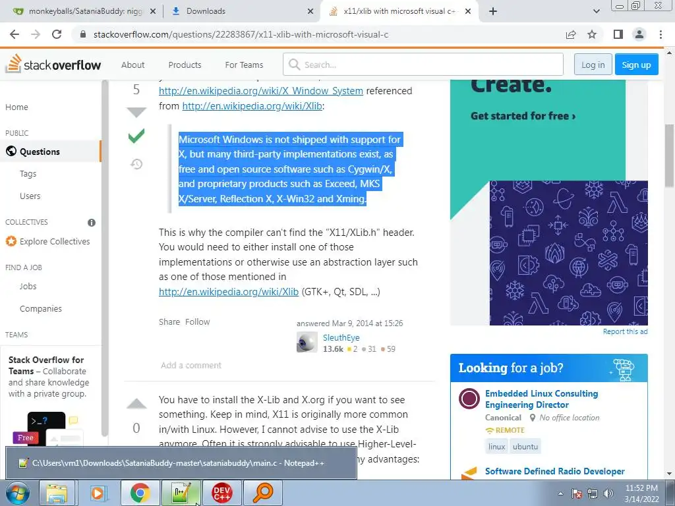The height and width of the screenshot is (506, 675).
Task: Click the Log in button
Action: point(593,65)
